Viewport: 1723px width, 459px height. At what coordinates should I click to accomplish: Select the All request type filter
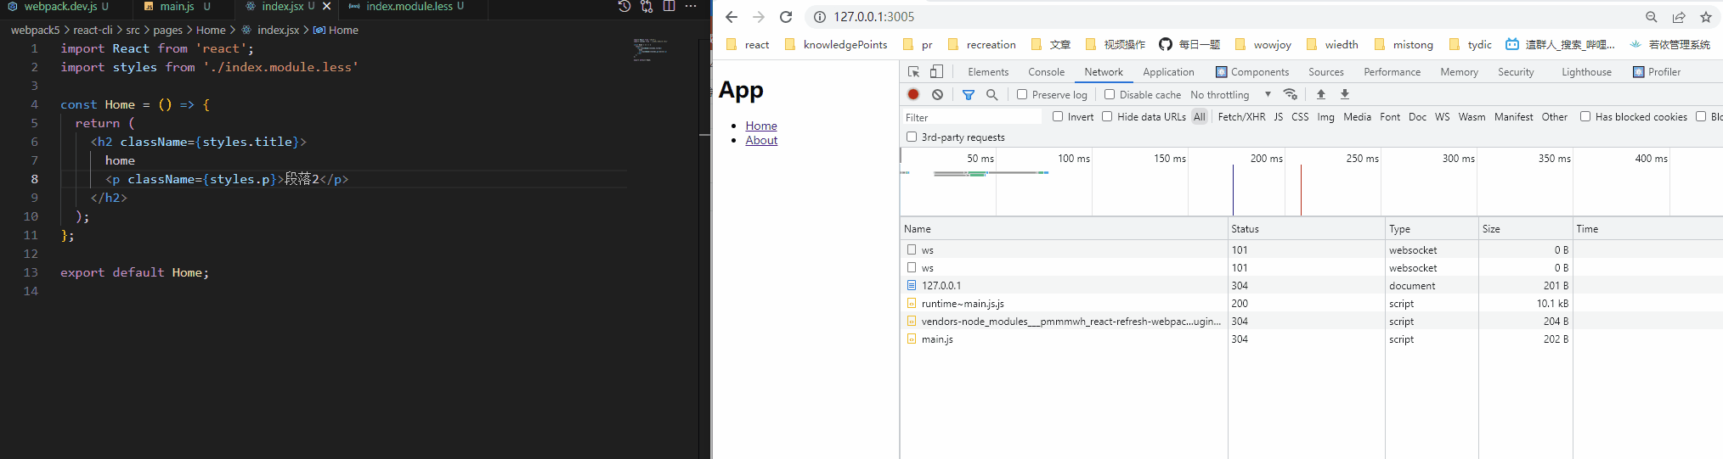click(1199, 116)
